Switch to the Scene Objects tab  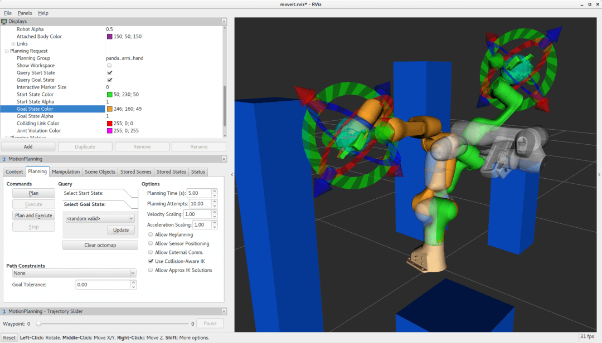tap(100, 172)
